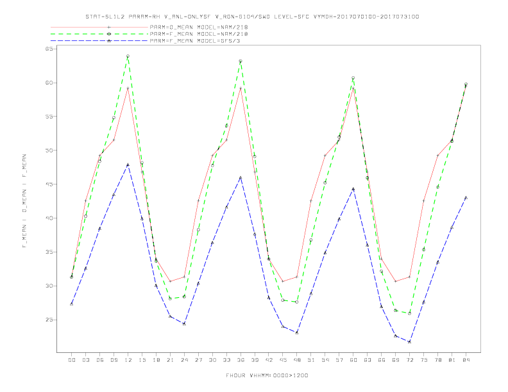The height and width of the screenshot is (392, 508).
Task: Click x-axis tick label 57
Action: click(339, 360)
